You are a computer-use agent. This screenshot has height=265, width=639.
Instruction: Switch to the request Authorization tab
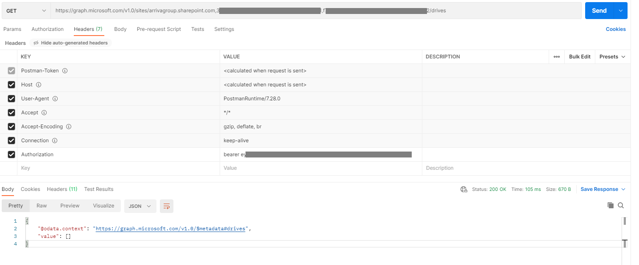click(47, 29)
